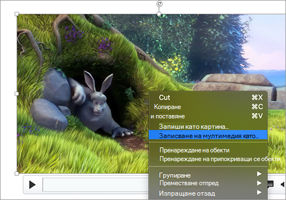Expand the Изпращане отзад submenu arrow
Screen dimensions: 286x200
(x=259, y=192)
